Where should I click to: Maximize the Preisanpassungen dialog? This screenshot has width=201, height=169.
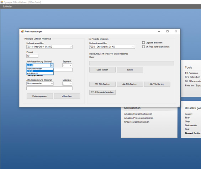click(x=168, y=31)
